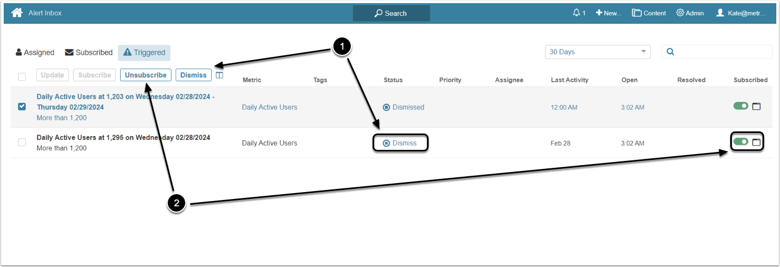The width and height of the screenshot is (780, 267).
Task: Disable subscription toggle on first alert
Action: (x=741, y=106)
